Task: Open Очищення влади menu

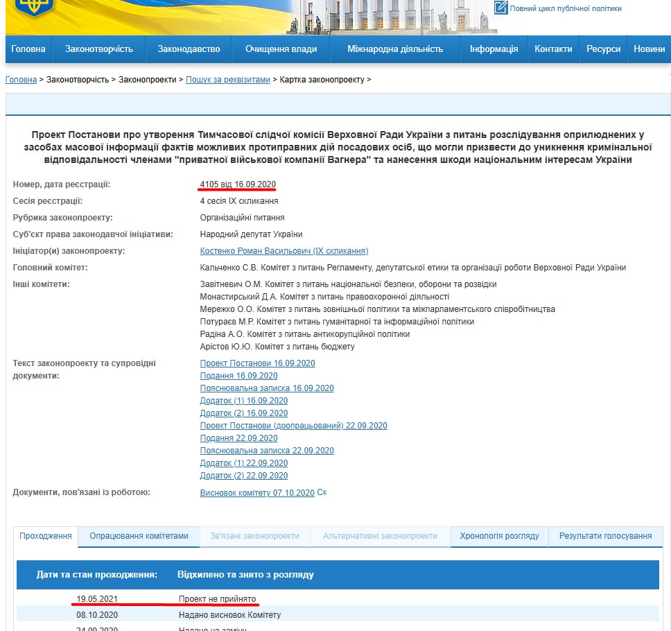Action: coord(281,49)
